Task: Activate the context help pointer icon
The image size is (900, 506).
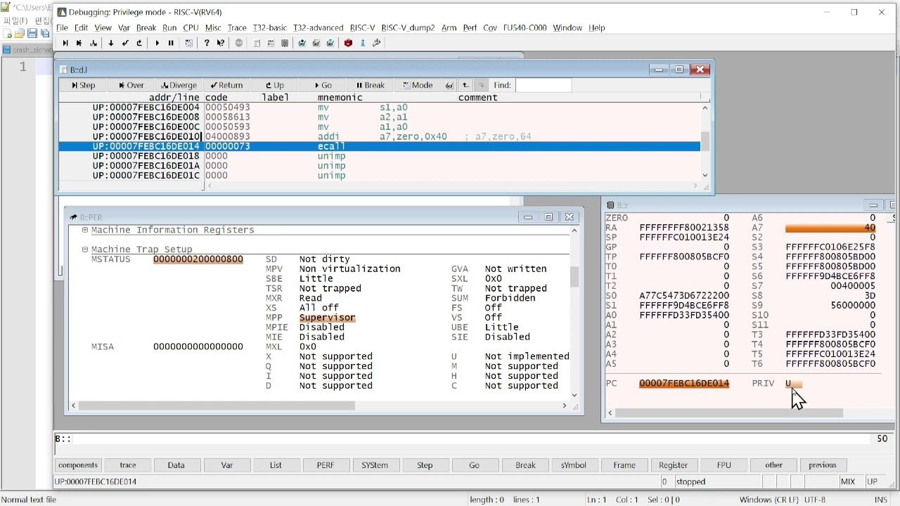Action: coord(221,43)
